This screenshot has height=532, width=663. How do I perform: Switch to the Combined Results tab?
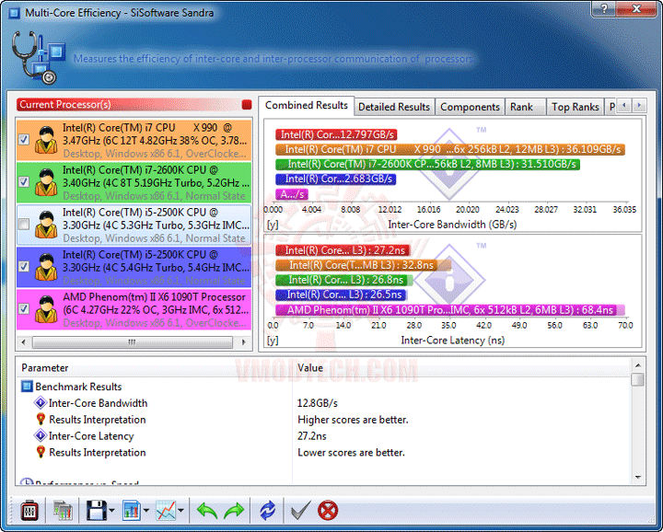pos(307,106)
